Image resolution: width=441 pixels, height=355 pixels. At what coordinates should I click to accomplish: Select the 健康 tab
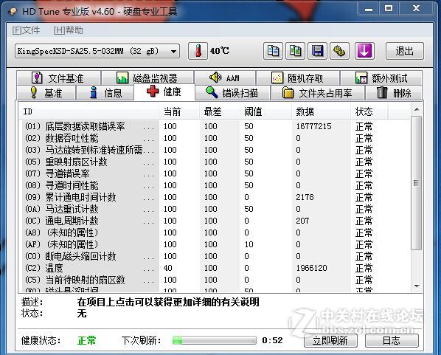[164, 92]
